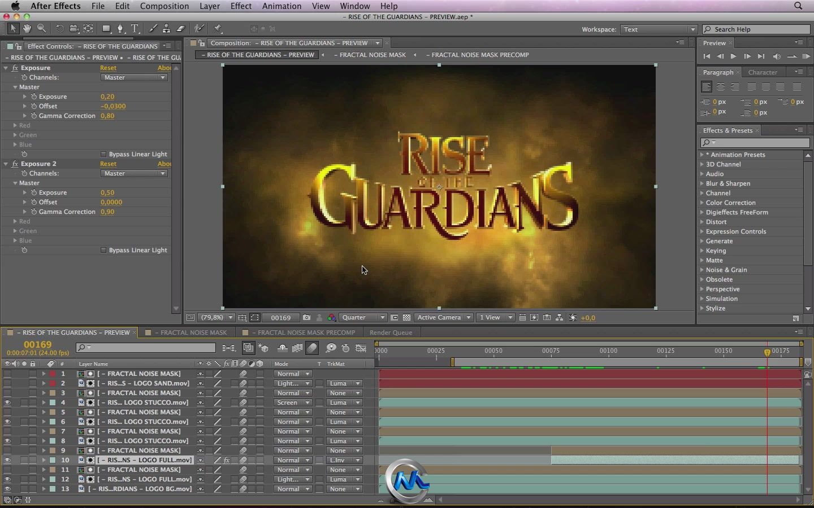
Task: Toggle the Motion Blur timeline switch
Action: [311, 348]
